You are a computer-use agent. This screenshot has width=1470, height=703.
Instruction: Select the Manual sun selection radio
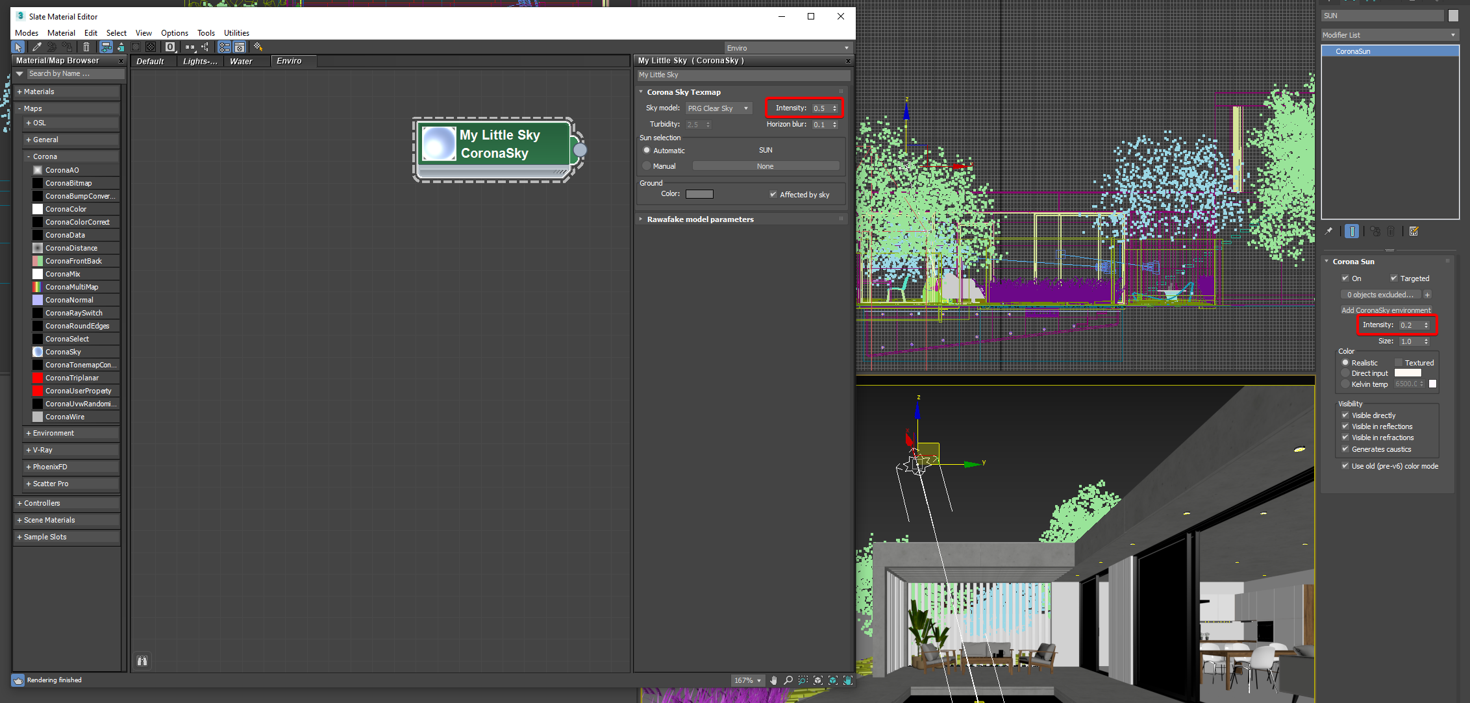(x=647, y=166)
